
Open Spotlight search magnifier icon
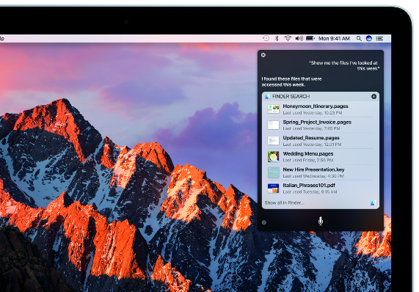tap(359, 38)
